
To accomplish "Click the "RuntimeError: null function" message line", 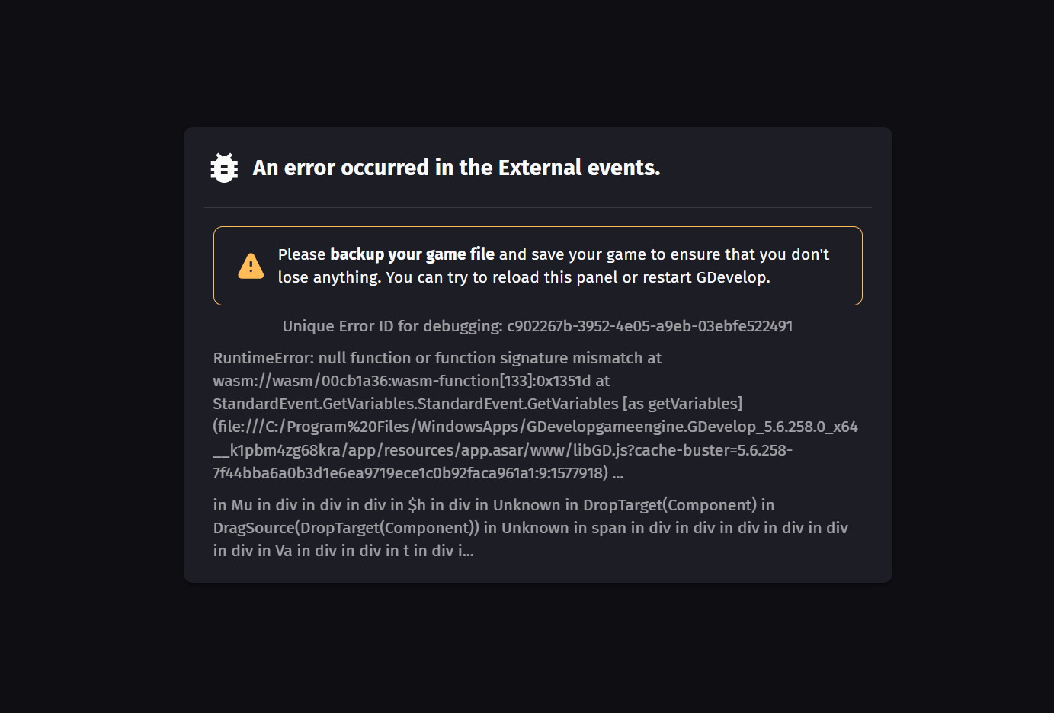I will [437, 358].
